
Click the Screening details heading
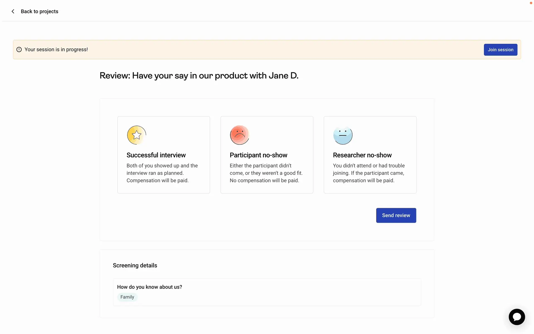(135, 266)
